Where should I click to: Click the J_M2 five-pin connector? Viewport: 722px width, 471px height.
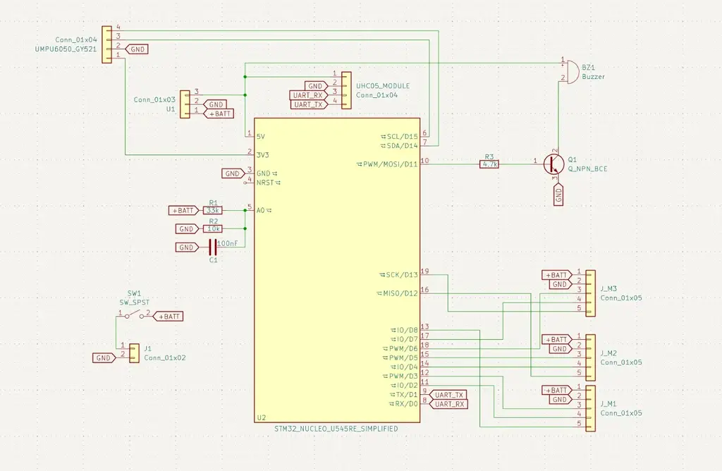point(590,357)
